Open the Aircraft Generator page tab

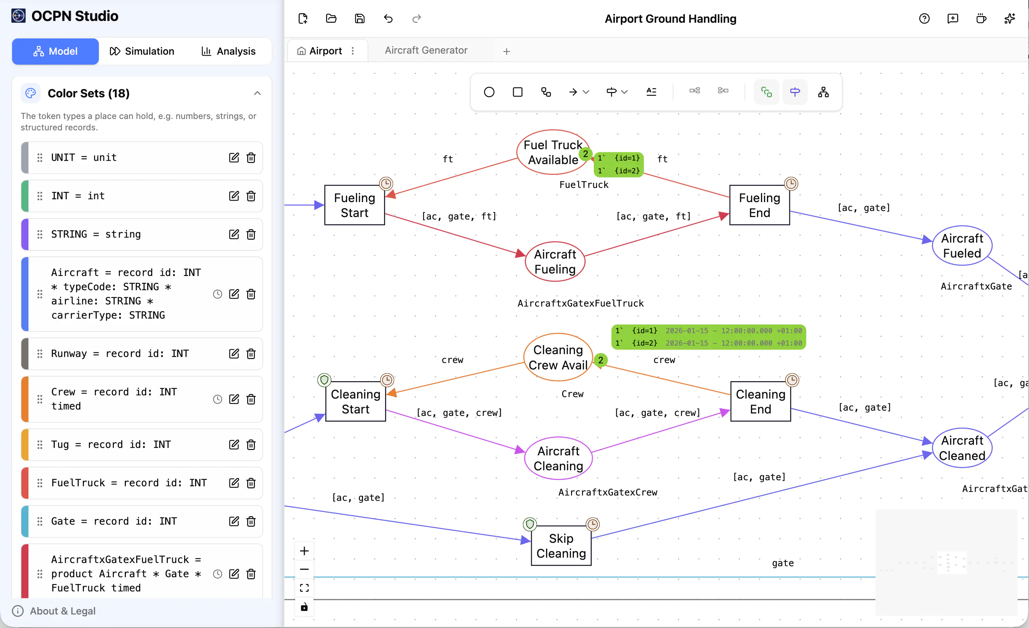pos(426,50)
